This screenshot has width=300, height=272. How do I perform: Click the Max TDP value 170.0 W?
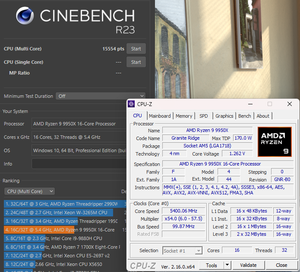pos(243,138)
